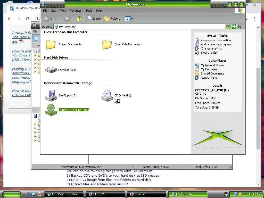264x198 pixels.
Task: Click the Image: 3 files status text in UltraISO
Action: tap(156, 167)
